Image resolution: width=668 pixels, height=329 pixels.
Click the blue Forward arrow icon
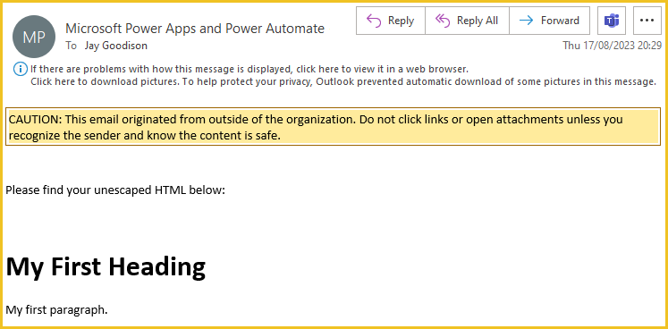pyautogui.click(x=527, y=21)
